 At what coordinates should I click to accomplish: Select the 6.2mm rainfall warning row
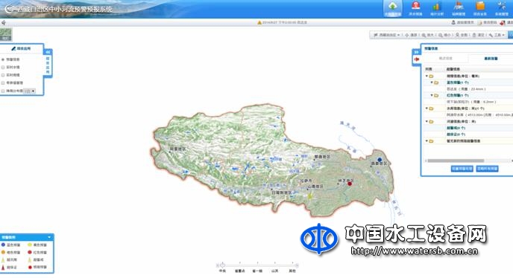pos(468,102)
